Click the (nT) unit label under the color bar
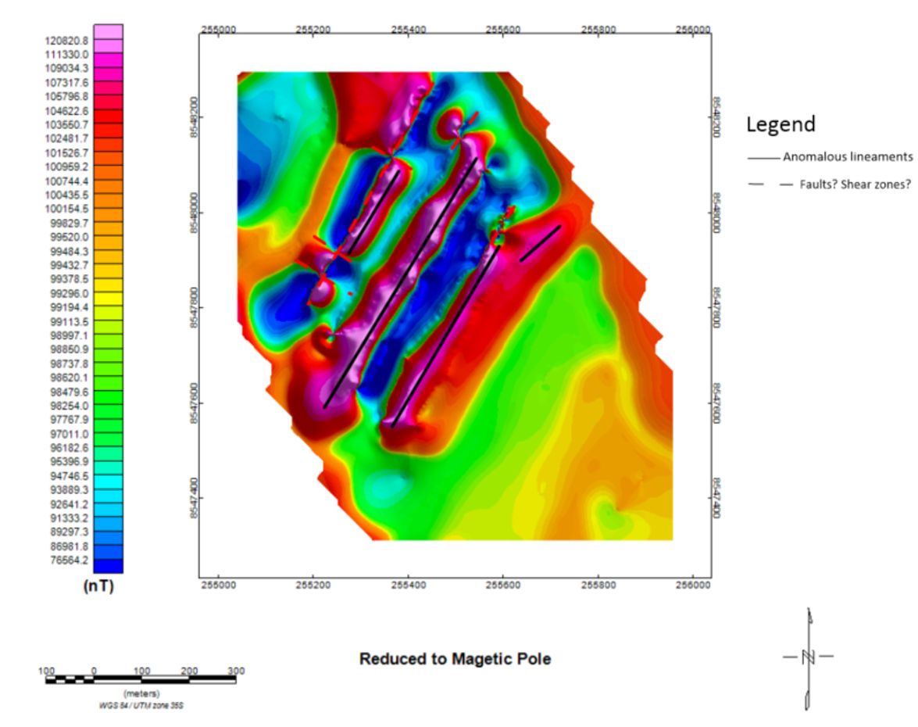Image resolution: width=918 pixels, height=727 pixels. [99, 587]
